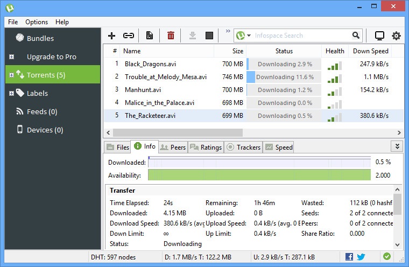Expand the Torrents tree in sidebar
This screenshot has height=267, width=409.
(11, 75)
